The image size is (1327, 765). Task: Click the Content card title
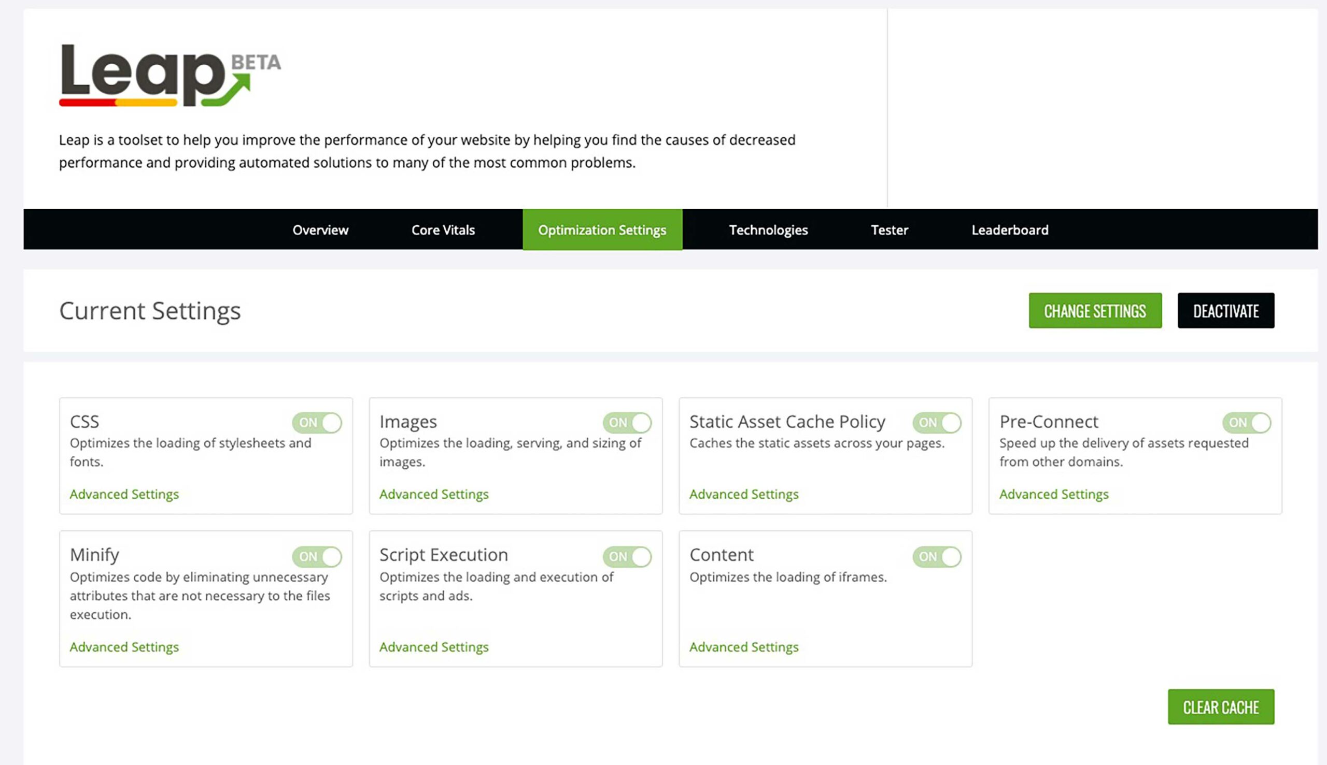pos(722,555)
